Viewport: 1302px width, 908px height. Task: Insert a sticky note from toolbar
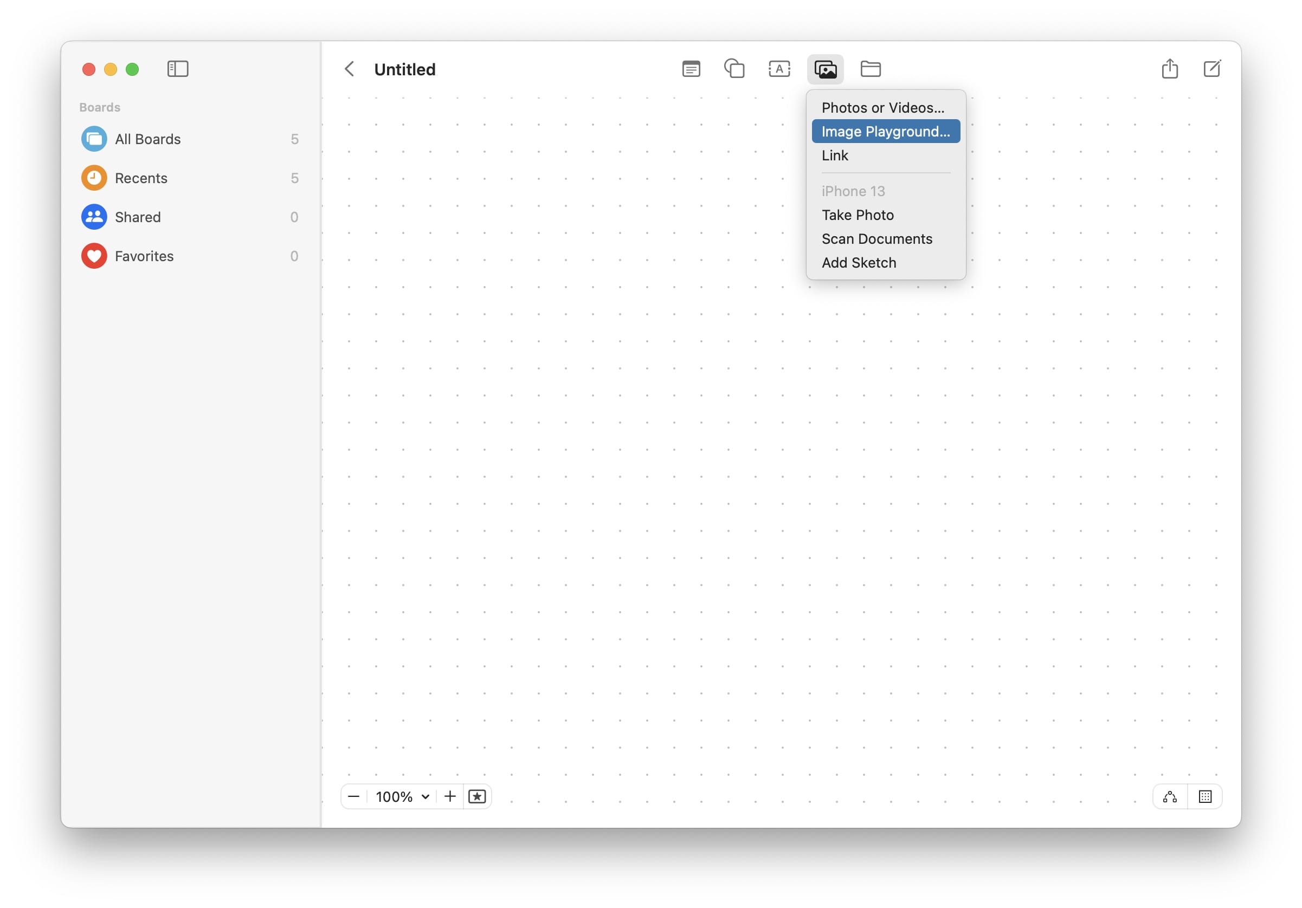(691, 69)
